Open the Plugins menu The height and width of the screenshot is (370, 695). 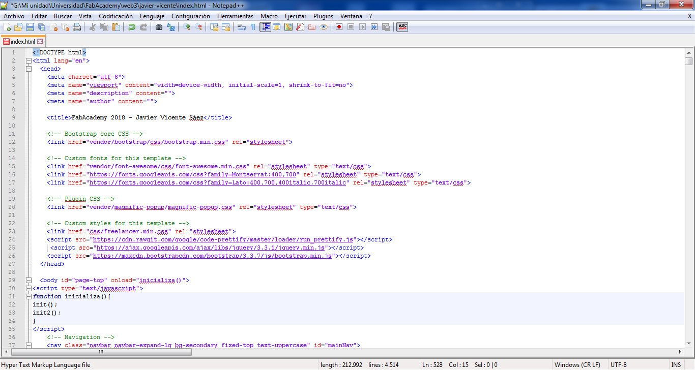(323, 16)
